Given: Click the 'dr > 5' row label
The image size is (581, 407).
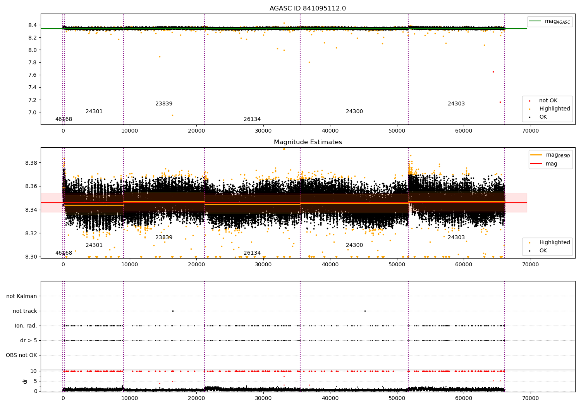Looking at the screenshot, I should 29,341.
